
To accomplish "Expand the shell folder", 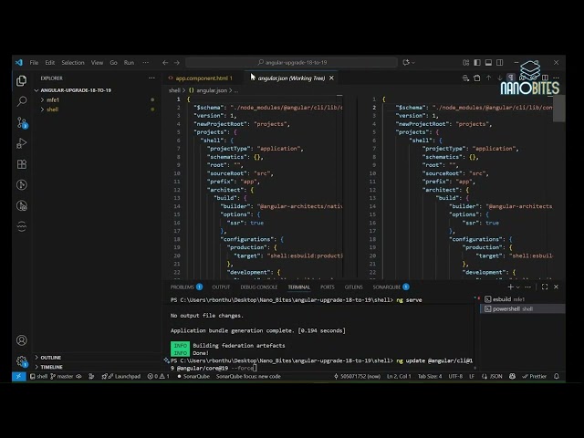I will tap(97, 109).
